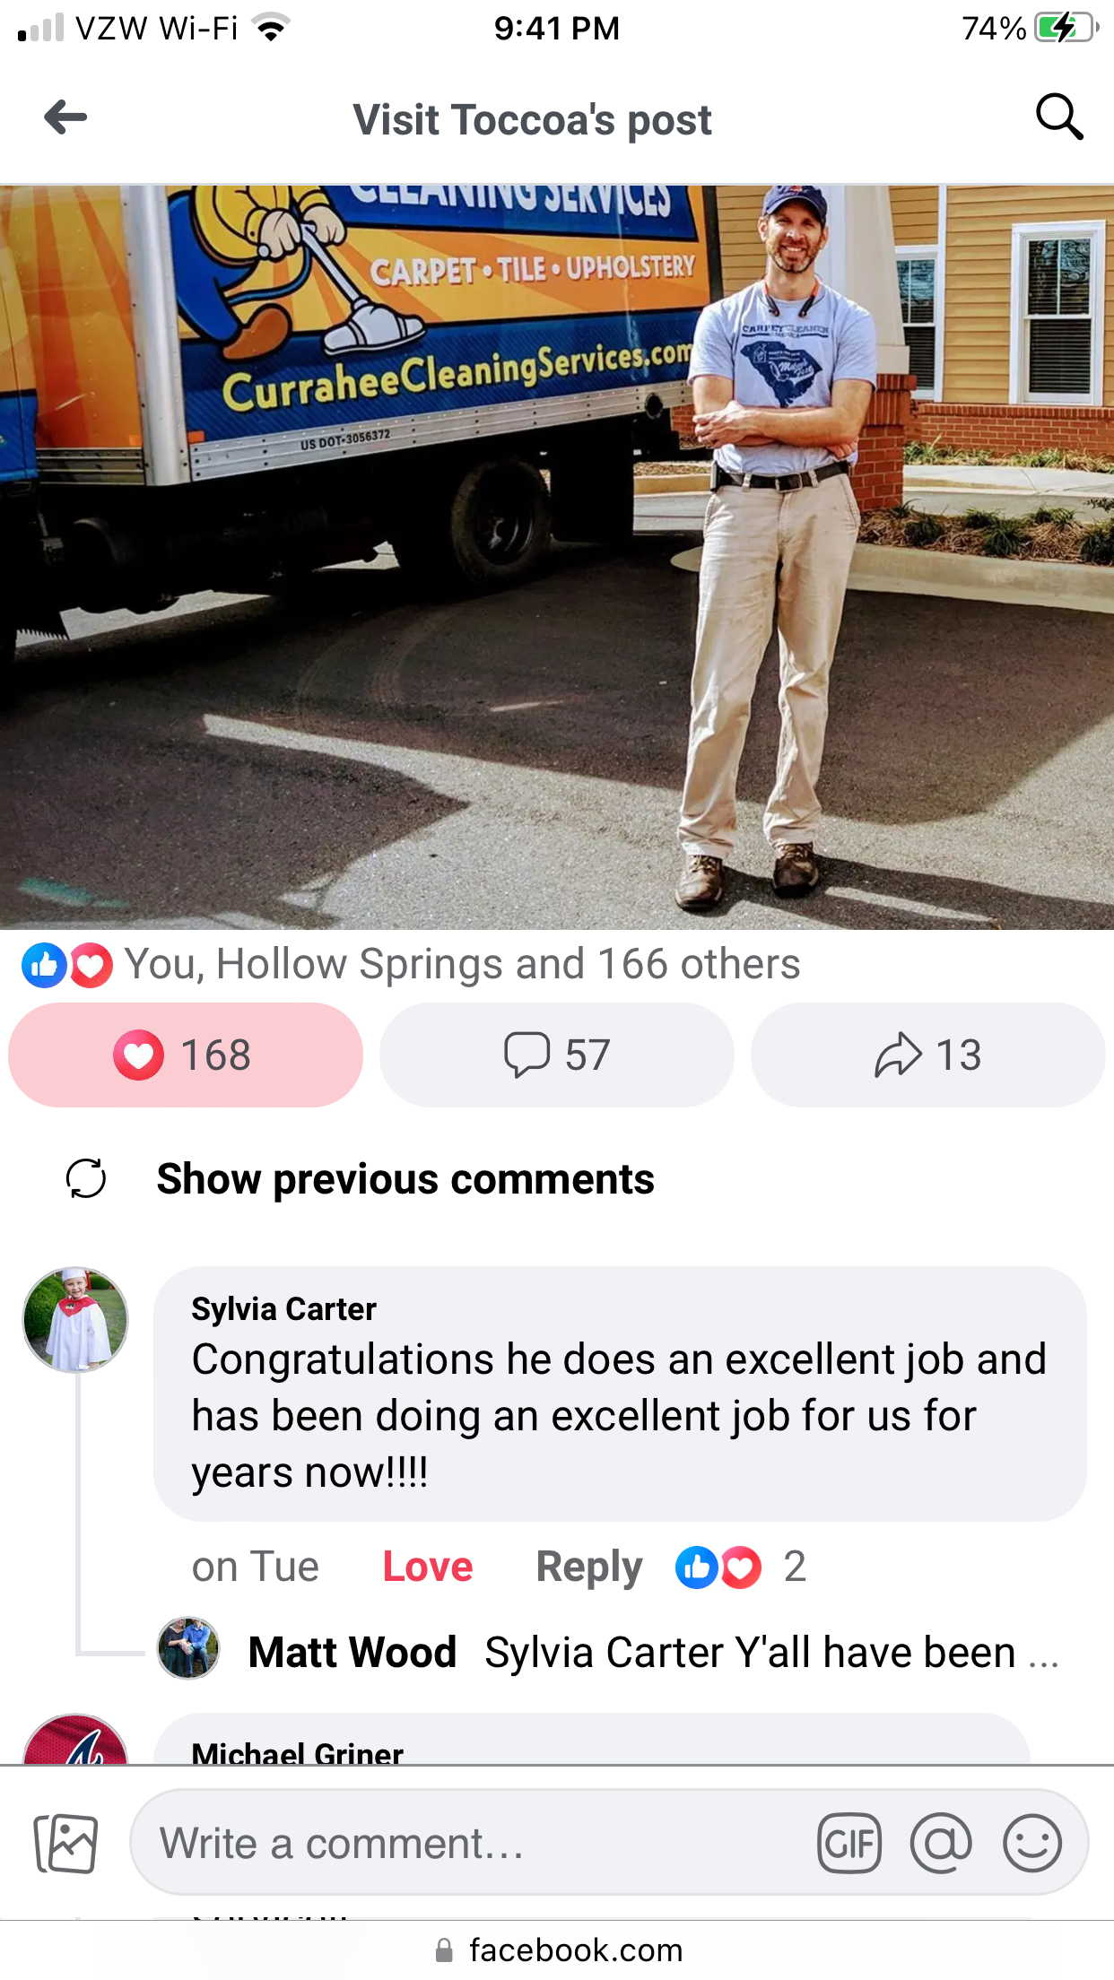Open the emoji smiley picker
The image size is (1114, 1980).
point(1032,1844)
